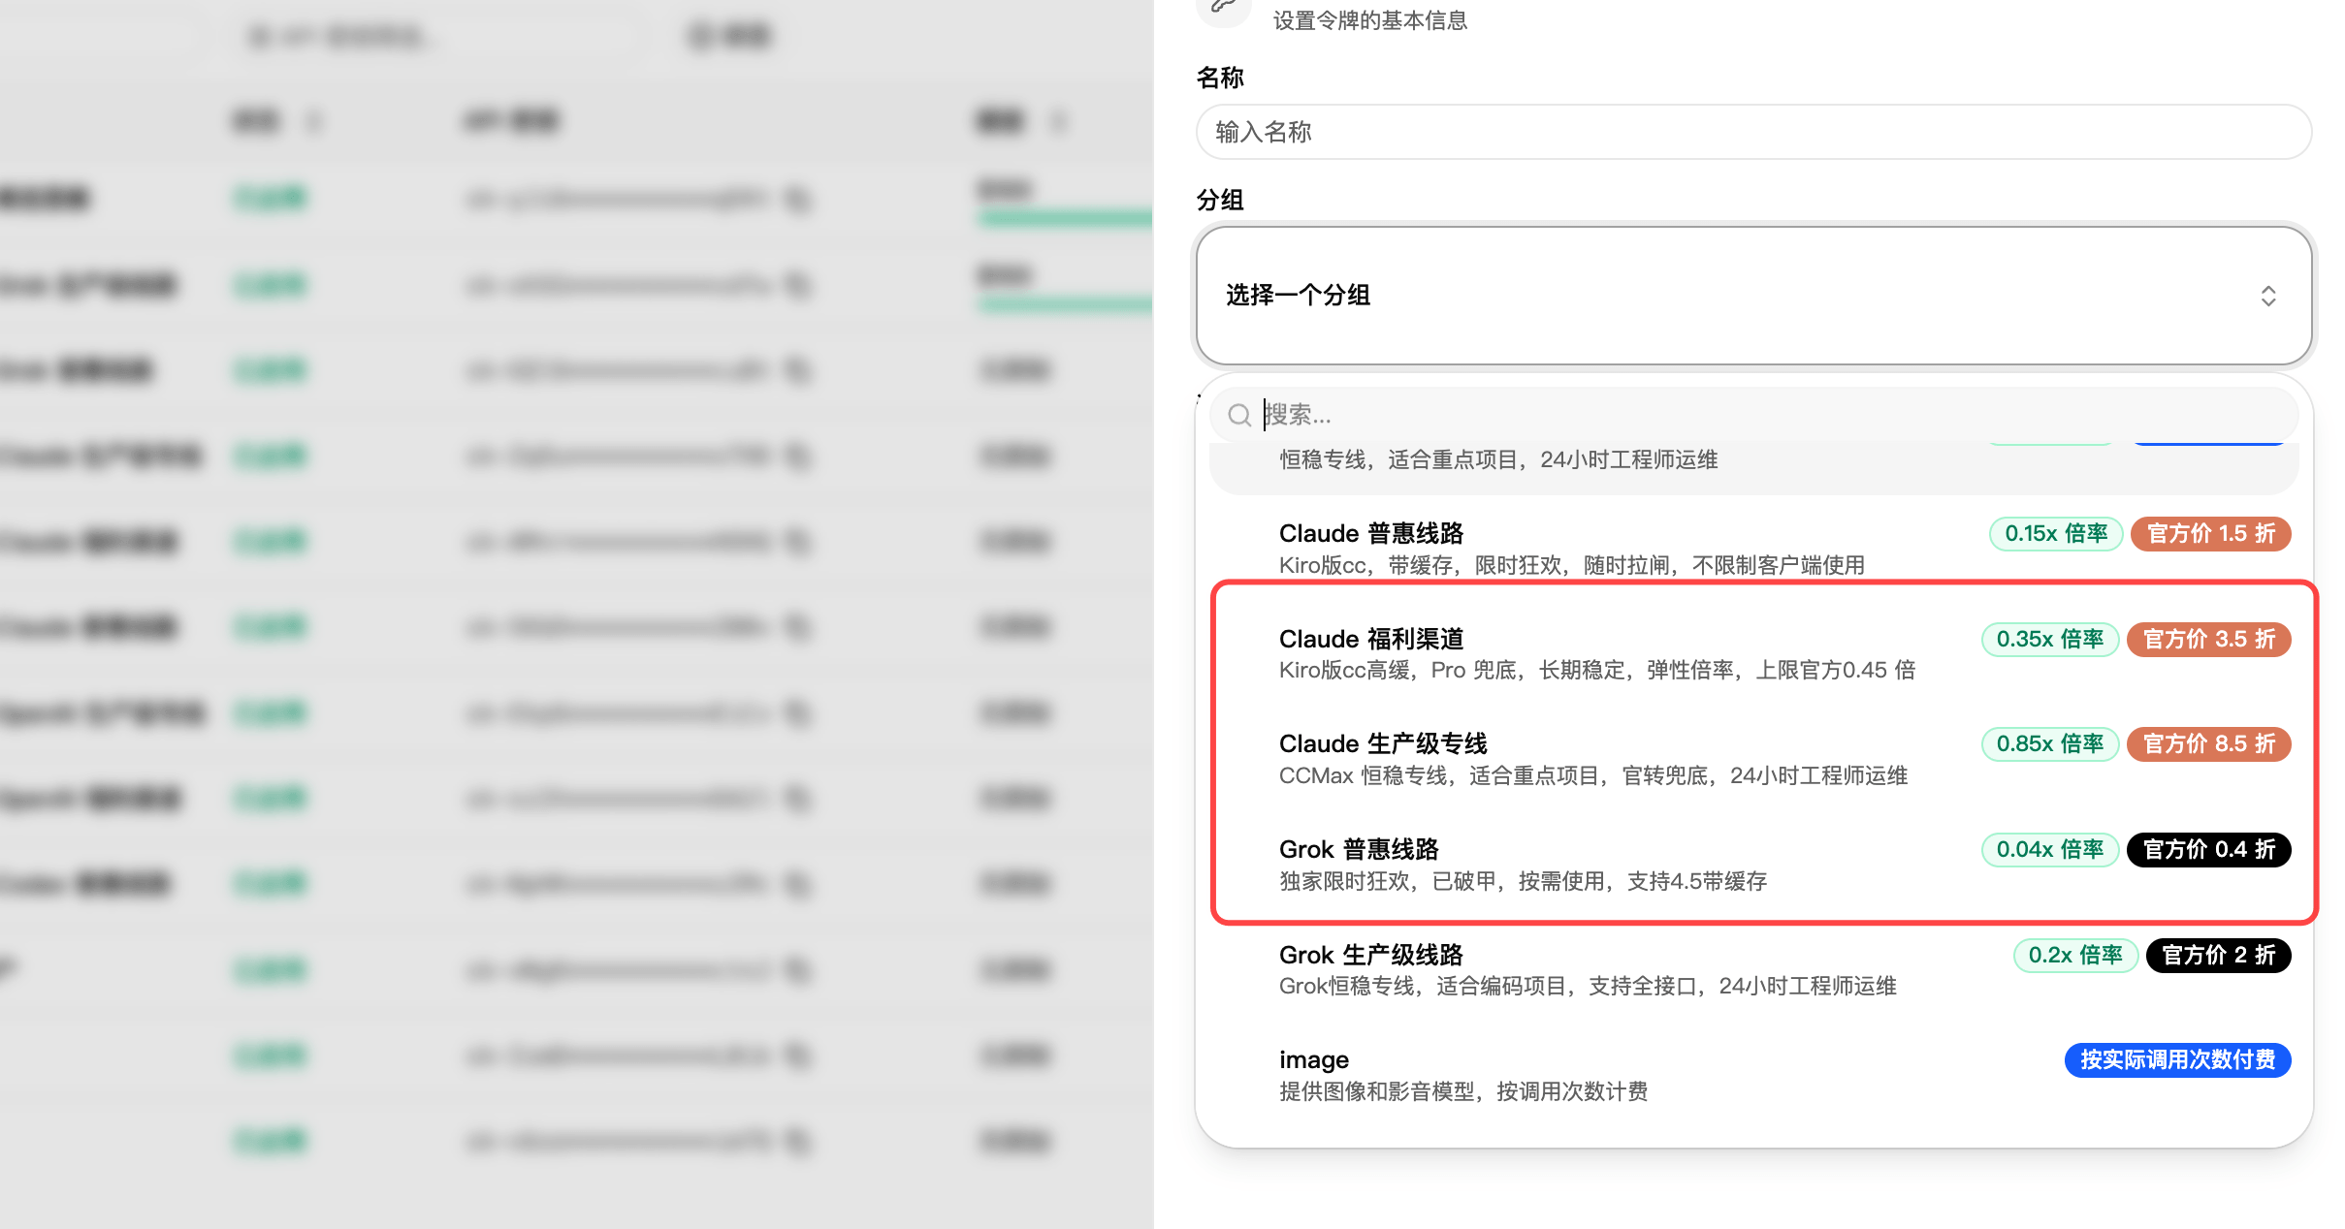Select the image group option

coord(1753,1074)
